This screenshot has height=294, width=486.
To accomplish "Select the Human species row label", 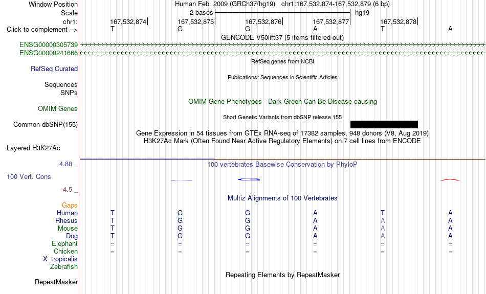I will click(67, 213).
